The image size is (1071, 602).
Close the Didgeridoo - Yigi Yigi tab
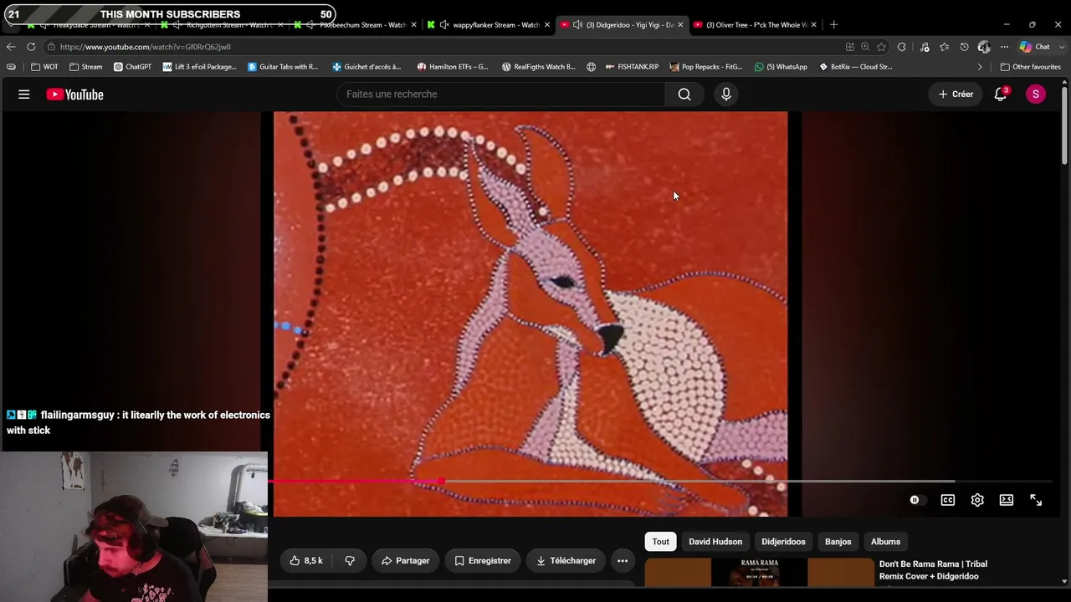(680, 25)
